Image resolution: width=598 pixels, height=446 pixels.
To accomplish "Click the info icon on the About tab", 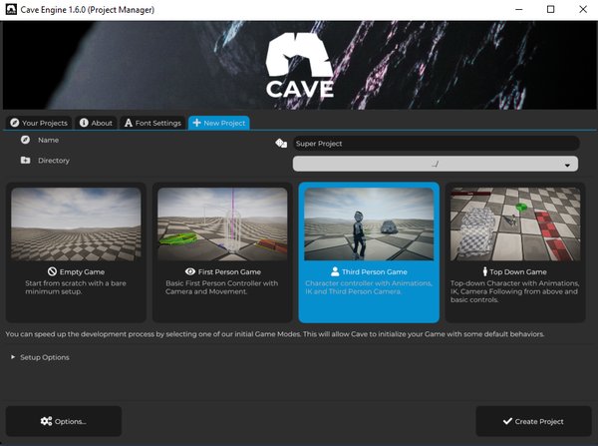I will [x=84, y=123].
